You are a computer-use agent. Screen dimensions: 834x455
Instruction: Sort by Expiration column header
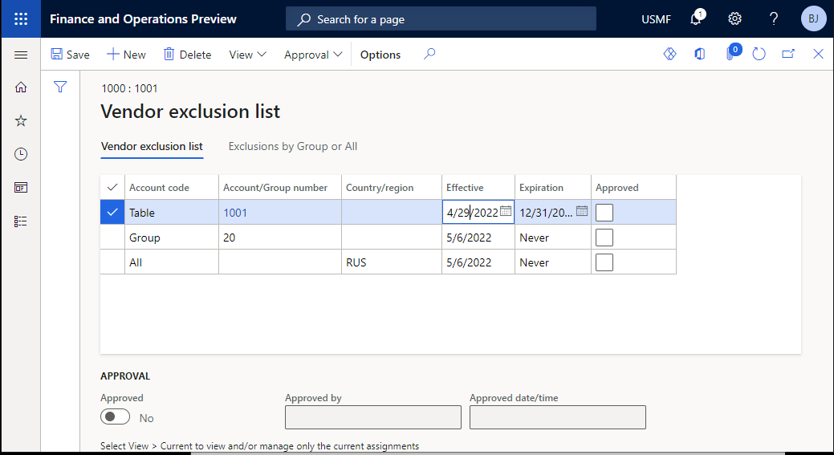point(552,188)
